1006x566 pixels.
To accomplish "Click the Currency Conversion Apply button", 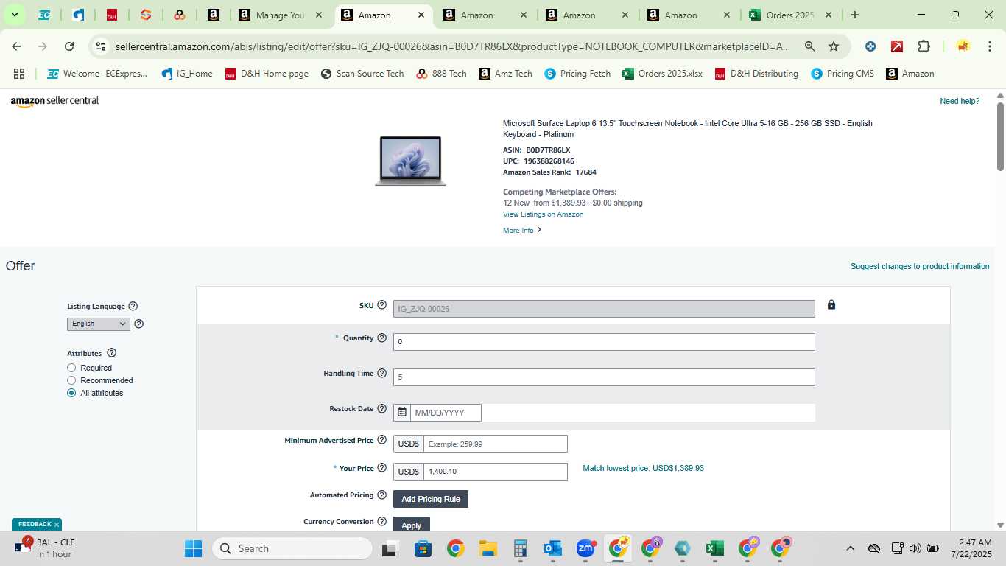I will [412, 525].
